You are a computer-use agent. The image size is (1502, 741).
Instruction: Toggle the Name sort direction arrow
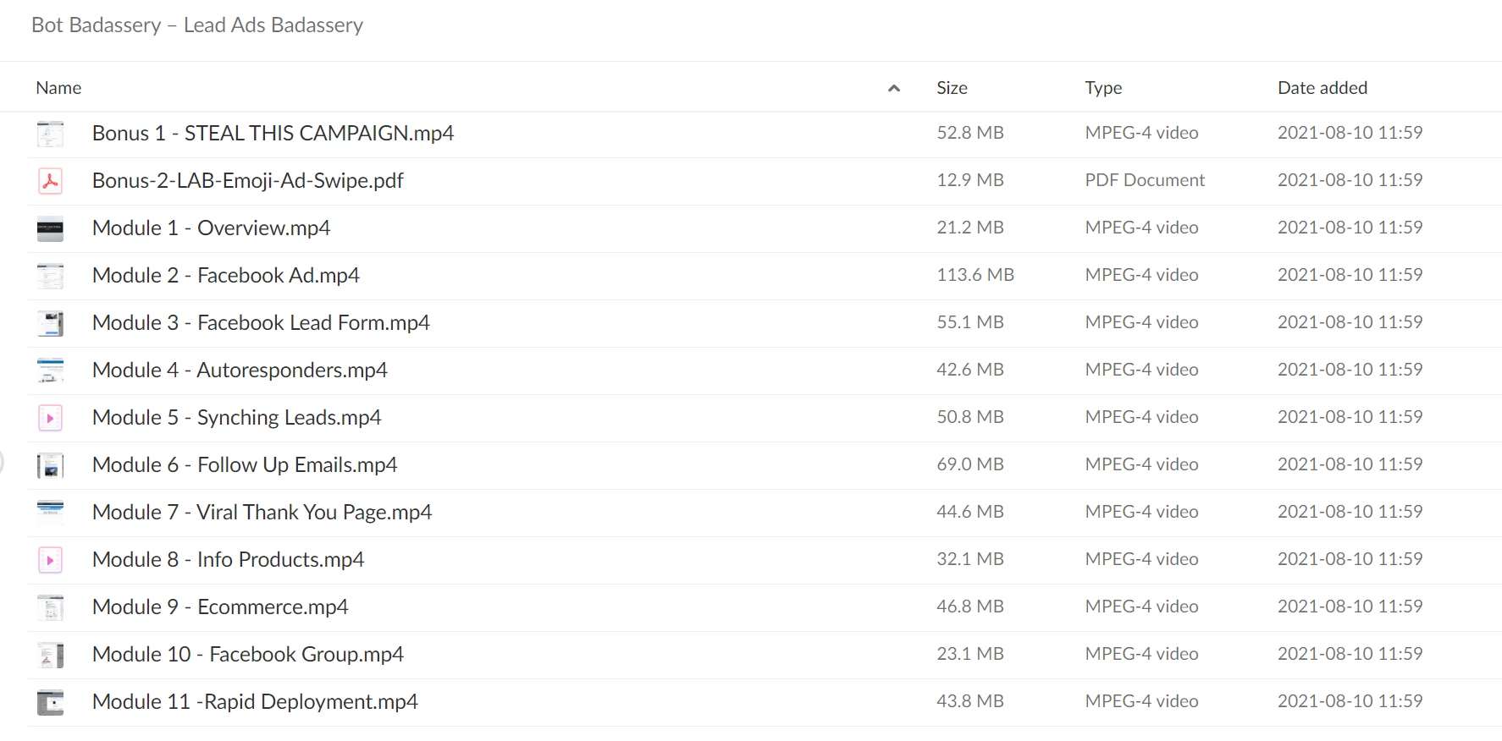click(x=893, y=88)
